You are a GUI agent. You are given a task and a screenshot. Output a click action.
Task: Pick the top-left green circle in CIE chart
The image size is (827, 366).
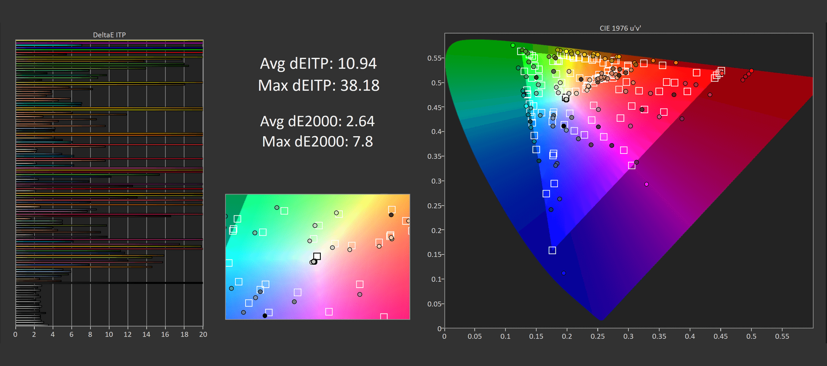[513, 45]
